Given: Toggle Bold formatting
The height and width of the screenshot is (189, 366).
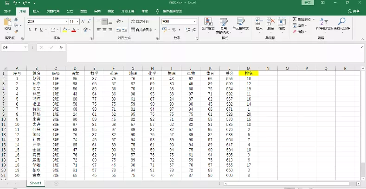Looking at the screenshot, I should [29, 30].
